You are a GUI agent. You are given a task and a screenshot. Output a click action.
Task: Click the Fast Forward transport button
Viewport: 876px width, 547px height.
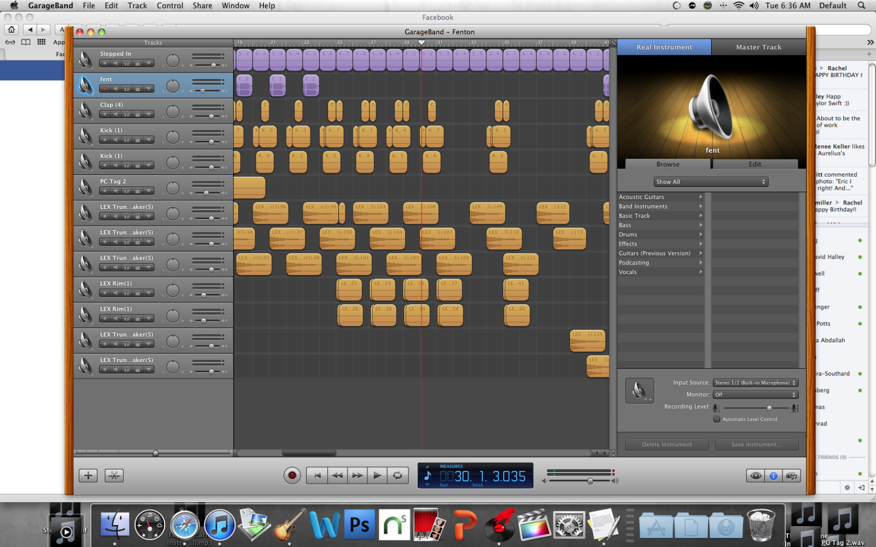(x=358, y=475)
